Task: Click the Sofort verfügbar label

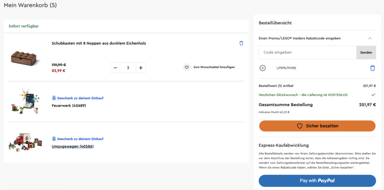Action: pyautogui.click(x=24, y=26)
